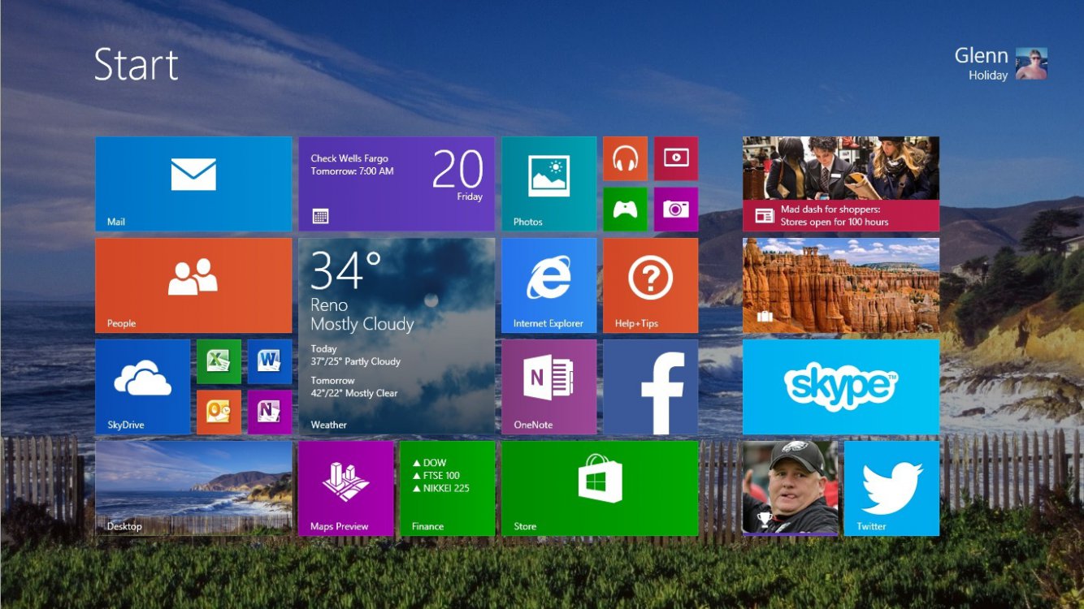This screenshot has height=609, width=1084.
Task: Launch the Twitter tile
Action: [x=891, y=488]
